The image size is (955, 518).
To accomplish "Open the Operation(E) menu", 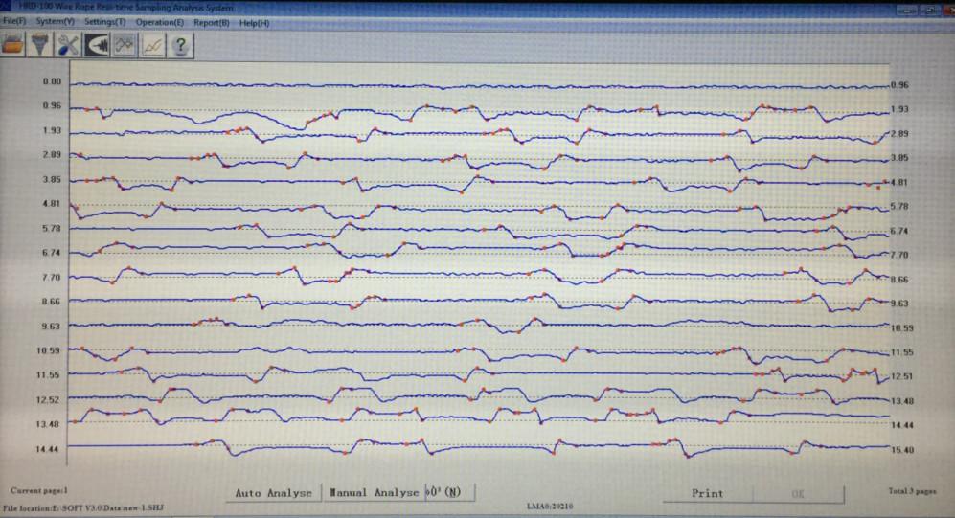I will coord(160,21).
